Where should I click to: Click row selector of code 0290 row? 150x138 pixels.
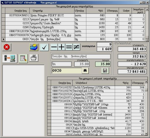click(3, 27)
